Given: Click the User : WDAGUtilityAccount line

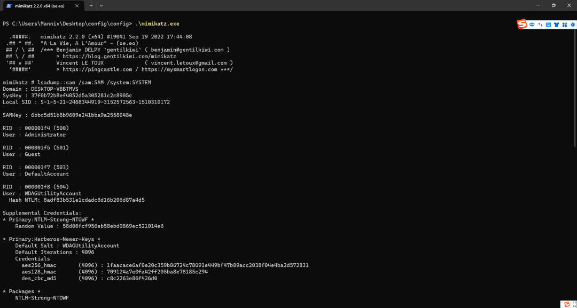Looking at the screenshot, I should click(x=42, y=193).
